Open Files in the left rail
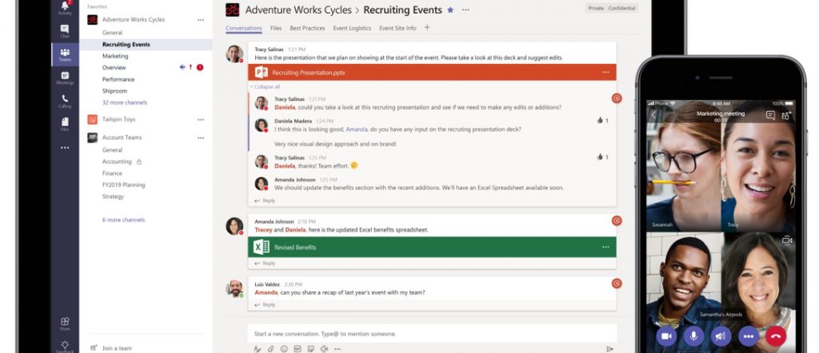The image size is (819, 353). [x=65, y=124]
